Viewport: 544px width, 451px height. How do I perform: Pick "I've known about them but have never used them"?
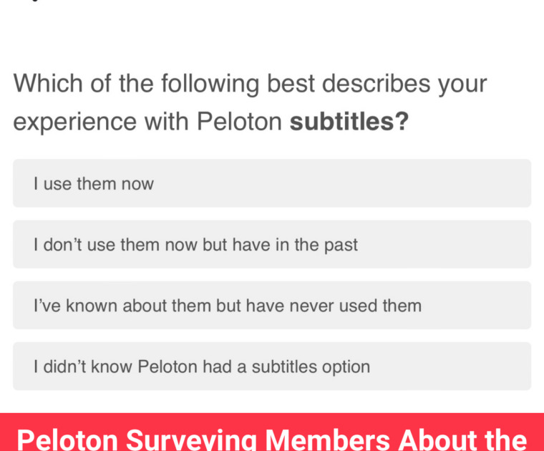coord(272,306)
